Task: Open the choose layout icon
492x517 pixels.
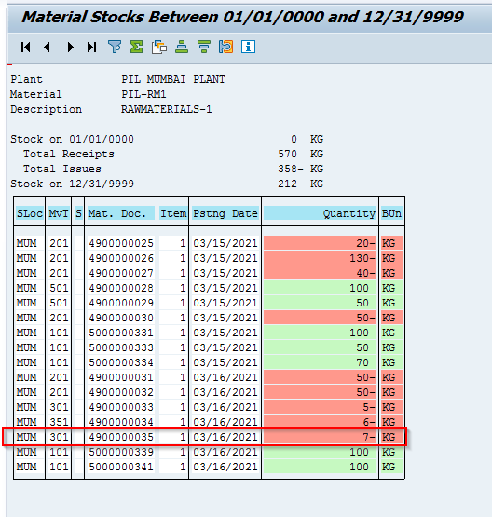Action: pyautogui.click(x=225, y=47)
